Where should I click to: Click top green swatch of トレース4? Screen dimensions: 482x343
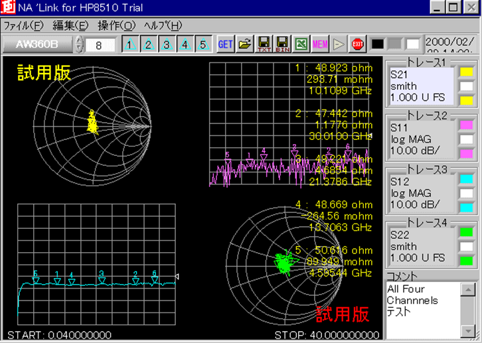(466, 232)
